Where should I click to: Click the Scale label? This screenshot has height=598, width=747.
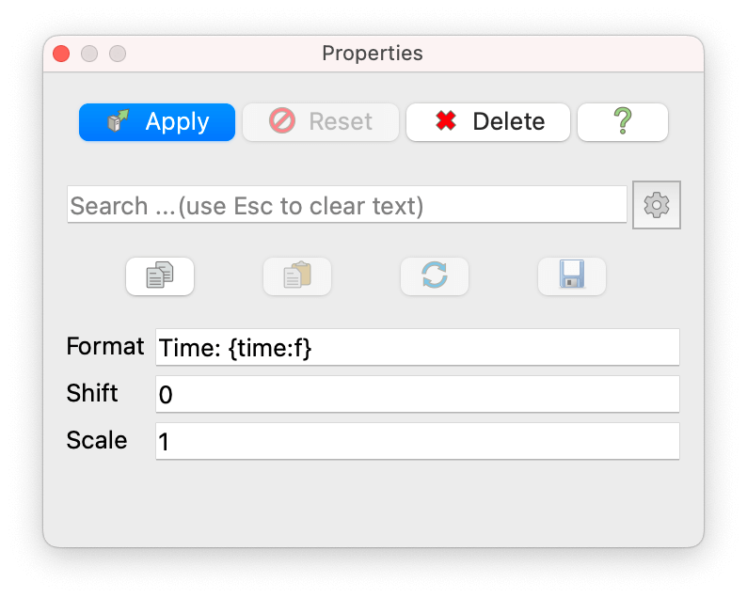tap(97, 440)
